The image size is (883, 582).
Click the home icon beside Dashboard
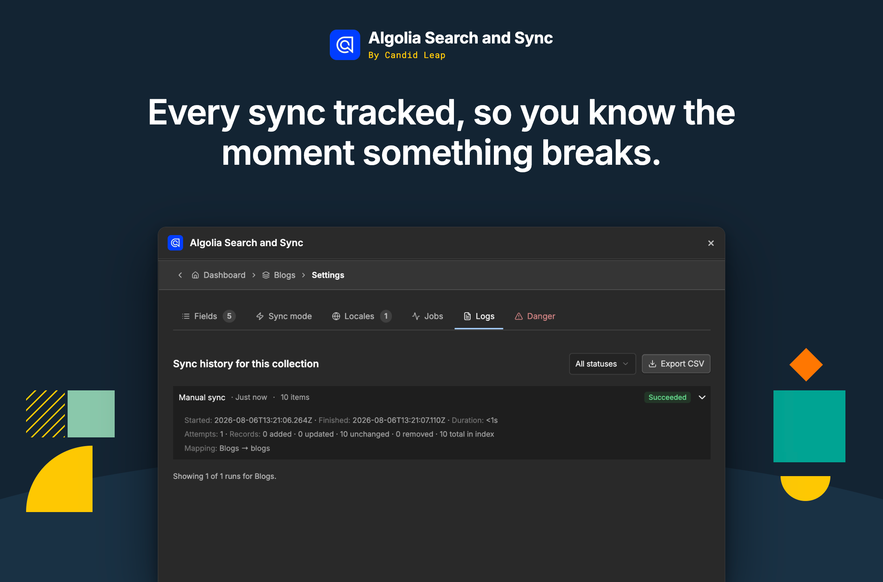[x=195, y=275]
